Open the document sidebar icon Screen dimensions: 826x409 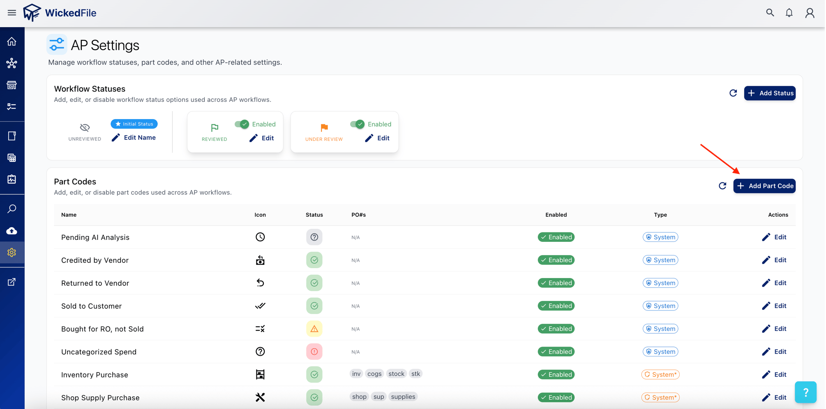12,136
